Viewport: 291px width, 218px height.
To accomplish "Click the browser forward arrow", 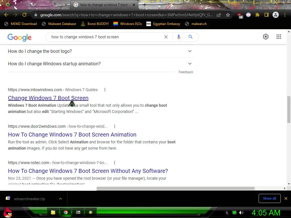I will coord(15,15).
